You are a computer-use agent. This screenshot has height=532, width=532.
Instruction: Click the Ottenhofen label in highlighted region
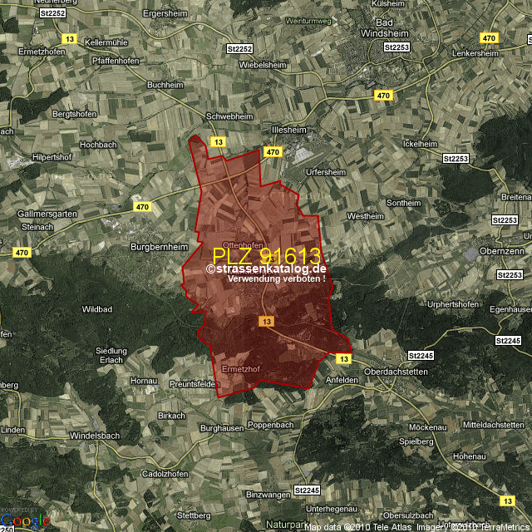pyautogui.click(x=243, y=244)
